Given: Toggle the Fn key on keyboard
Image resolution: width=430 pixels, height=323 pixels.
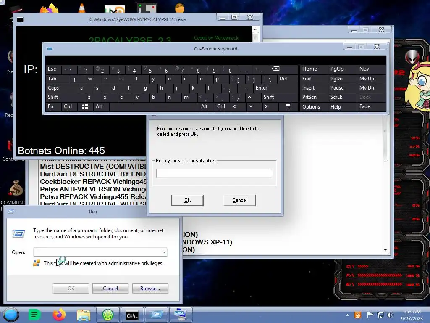Looking at the screenshot, I should coord(53,106).
